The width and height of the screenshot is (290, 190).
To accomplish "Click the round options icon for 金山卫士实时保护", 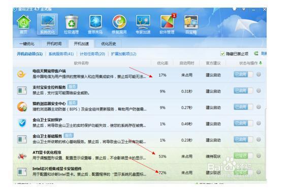I will 259,123.
